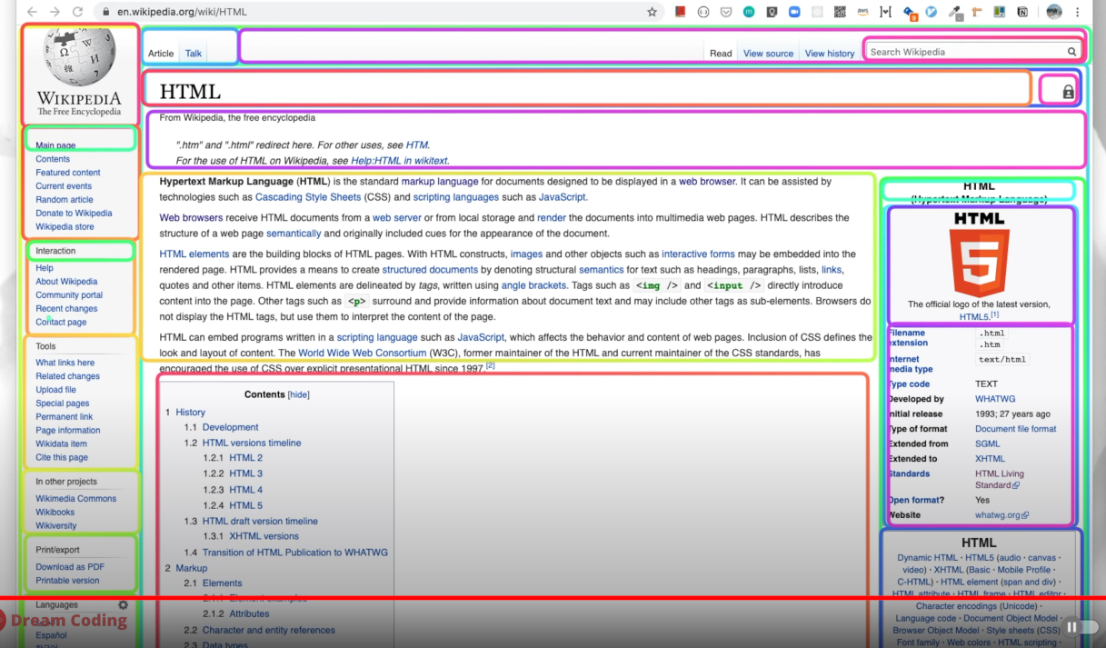Open Printable version link

pyautogui.click(x=67, y=581)
